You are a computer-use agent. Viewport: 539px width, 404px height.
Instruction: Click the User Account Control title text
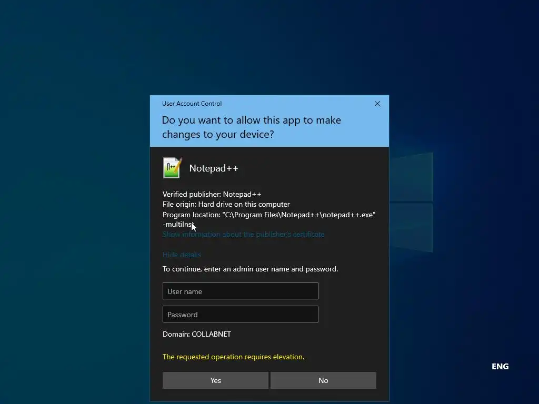pos(192,104)
